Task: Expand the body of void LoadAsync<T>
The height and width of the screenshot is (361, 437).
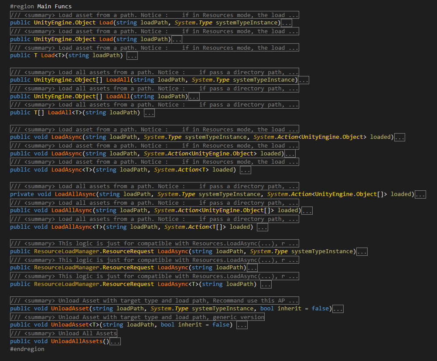Action: [x=246, y=170]
